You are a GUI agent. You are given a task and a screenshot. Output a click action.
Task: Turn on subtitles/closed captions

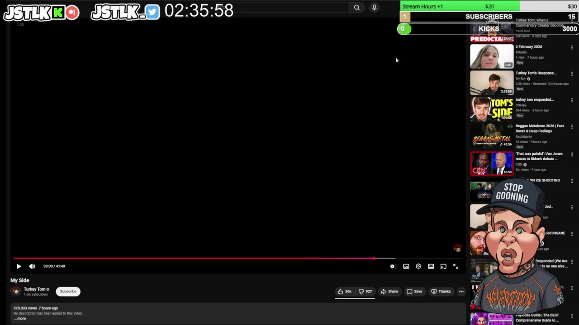406,266
